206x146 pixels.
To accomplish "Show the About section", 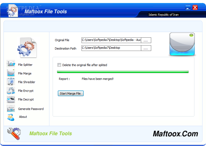I will [23, 117].
